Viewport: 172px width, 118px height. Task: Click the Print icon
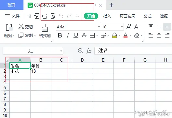[x=45, y=16]
